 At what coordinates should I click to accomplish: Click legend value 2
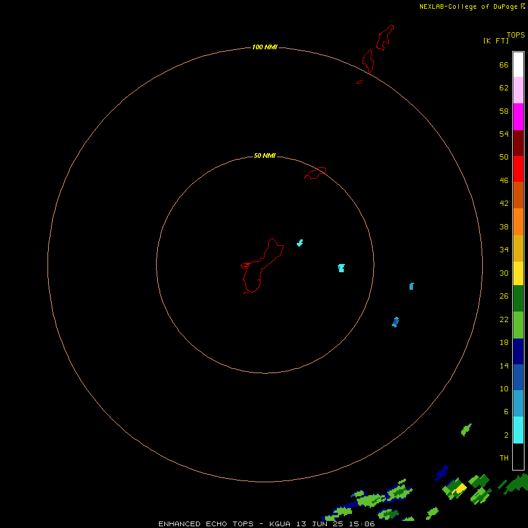(x=506, y=435)
